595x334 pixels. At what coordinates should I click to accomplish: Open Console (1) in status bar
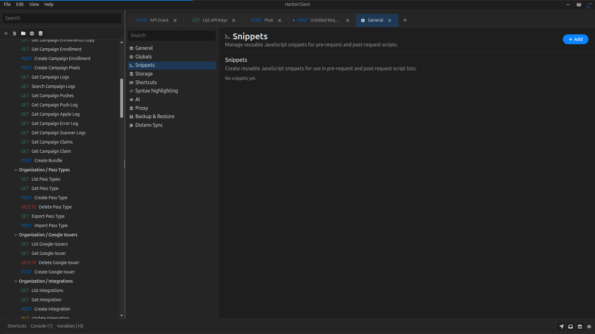pos(41,326)
